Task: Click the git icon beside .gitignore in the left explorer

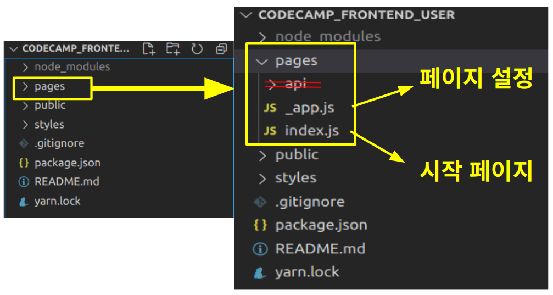Action: tap(24, 143)
